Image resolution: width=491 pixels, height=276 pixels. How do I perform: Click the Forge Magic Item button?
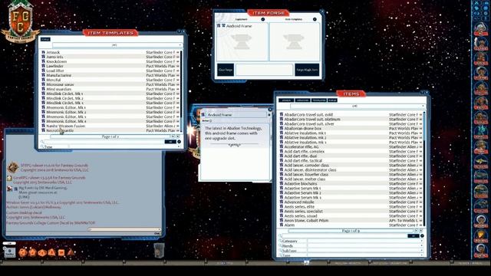pos(307,70)
